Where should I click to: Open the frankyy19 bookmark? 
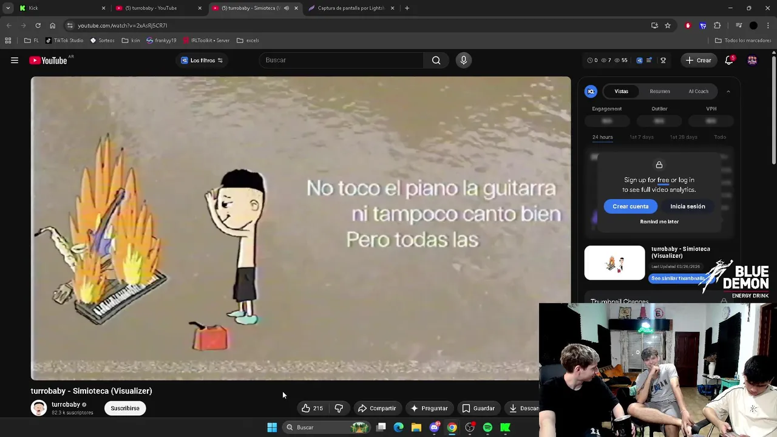pyautogui.click(x=161, y=40)
